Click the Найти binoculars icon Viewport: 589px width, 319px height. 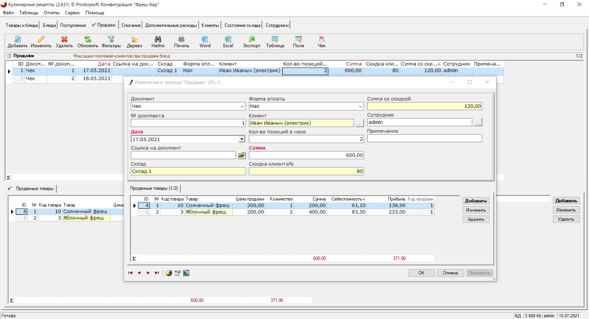point(158,42)
